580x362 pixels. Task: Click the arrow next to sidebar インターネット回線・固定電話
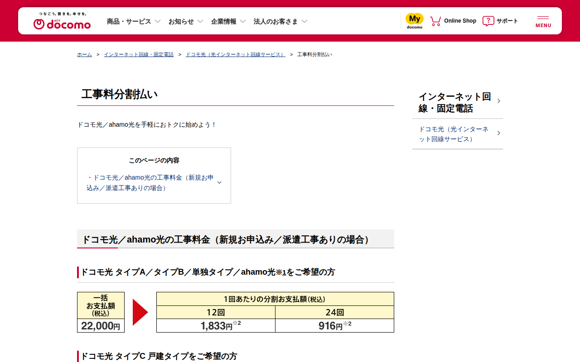click(498, 101)
